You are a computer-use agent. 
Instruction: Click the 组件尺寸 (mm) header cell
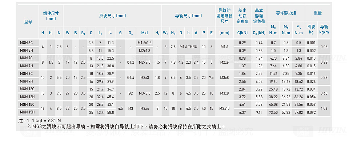(51, 16)
